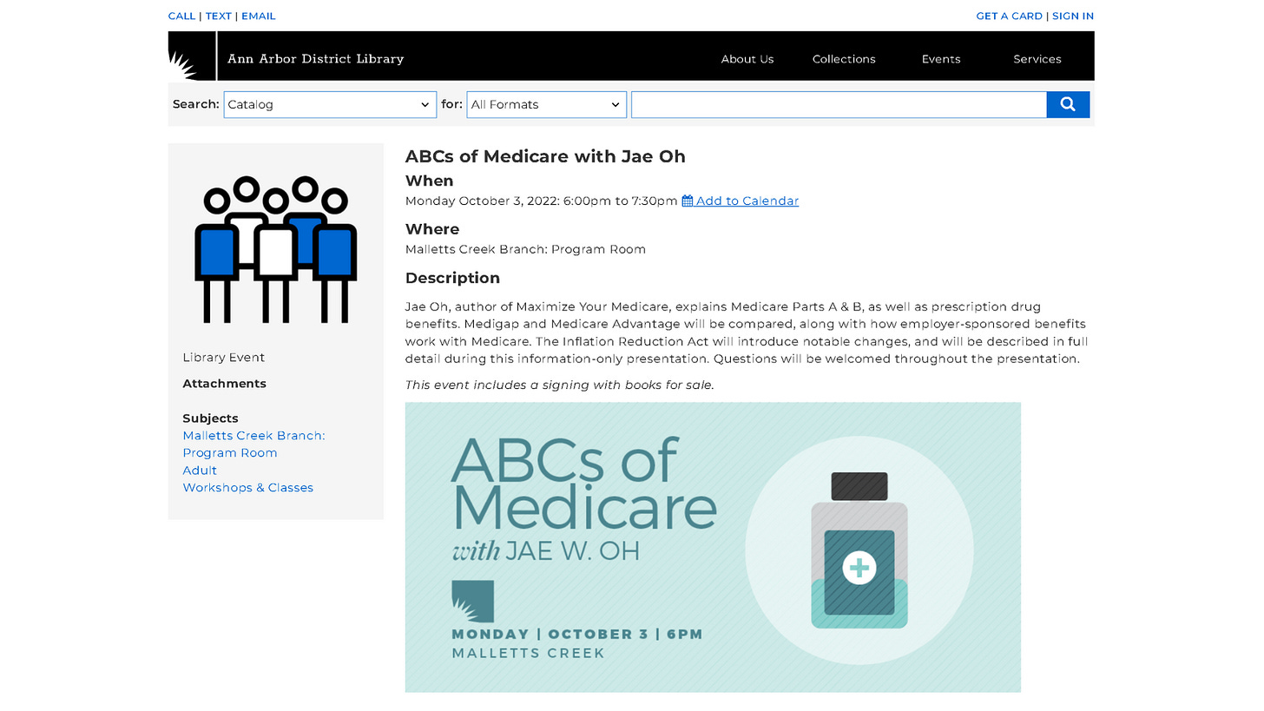1264x711 pixels.
Task: Click the 'Malletts Creek Branch: Program Room' location text
Action: [x=525, y=249]
